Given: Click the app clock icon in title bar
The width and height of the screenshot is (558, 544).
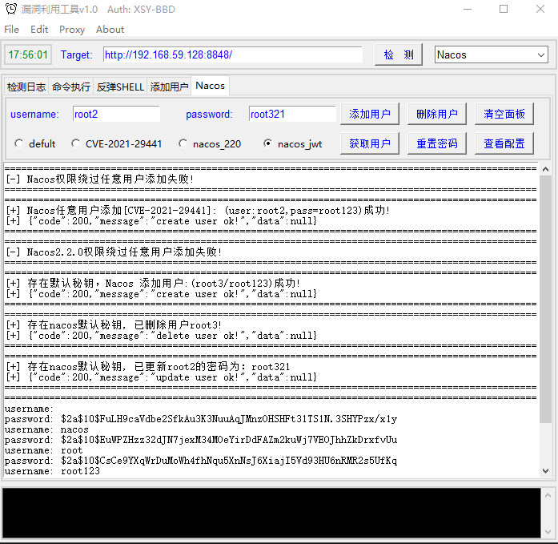Looking at the screenshot, I should (x=11, y=9).
